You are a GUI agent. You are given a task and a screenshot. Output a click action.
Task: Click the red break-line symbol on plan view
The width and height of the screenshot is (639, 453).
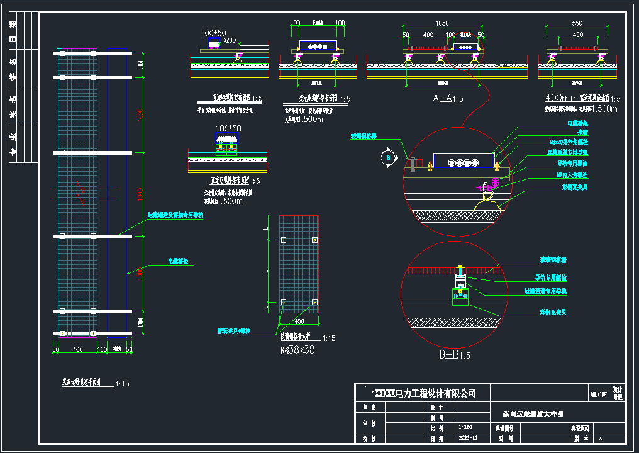pos(78,194)
